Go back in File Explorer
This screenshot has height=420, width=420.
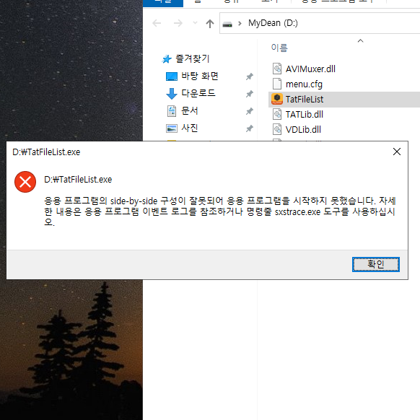pos(157,23)
